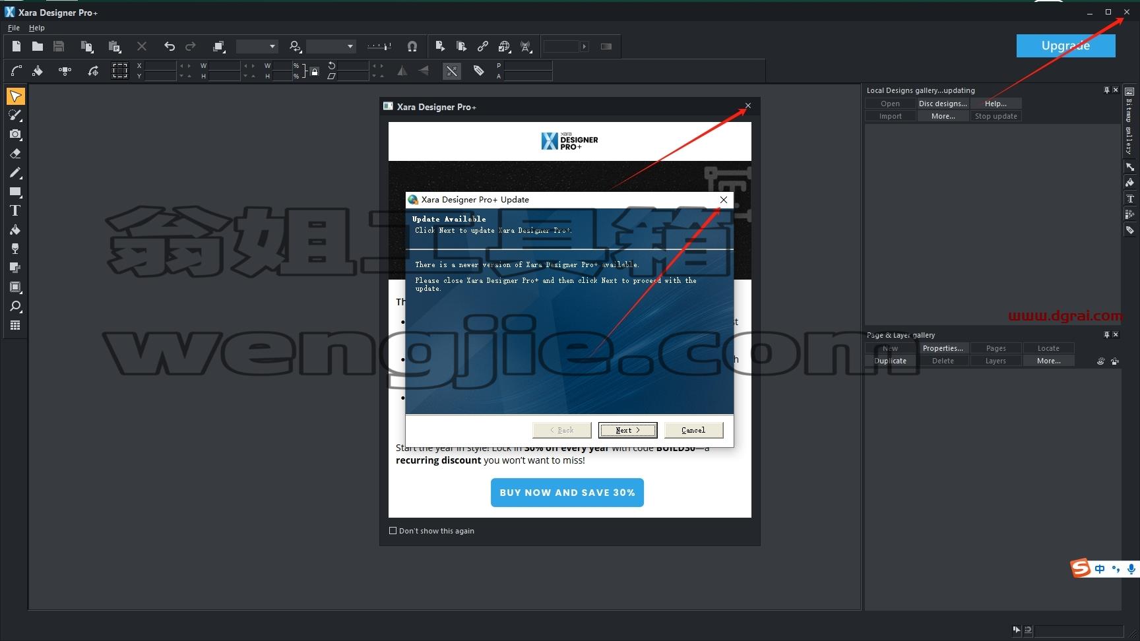This screenshot has width=1140, height=641.
Task: Select the Transparency wine glass tool
Action: [15, 249]
